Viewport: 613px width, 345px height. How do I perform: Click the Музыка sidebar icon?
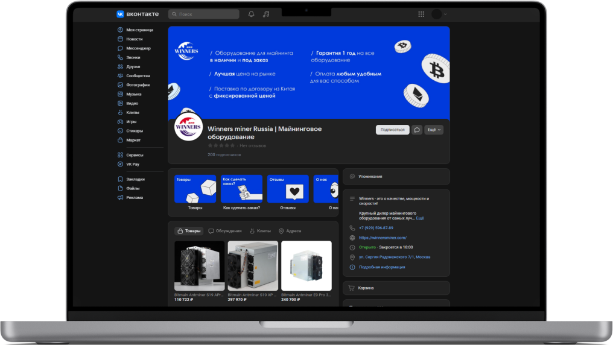[x=120, y=94]
